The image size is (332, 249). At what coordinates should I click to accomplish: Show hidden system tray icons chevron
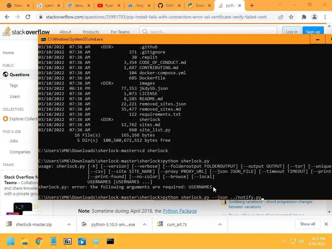pos(284,241)
